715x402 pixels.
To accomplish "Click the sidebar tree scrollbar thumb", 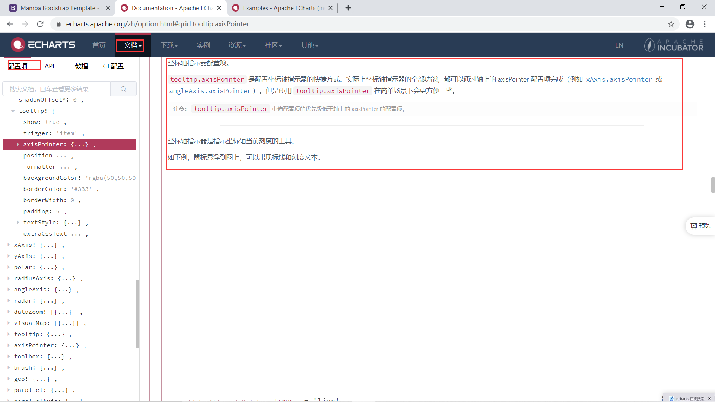I will click(x=137, y=313).
